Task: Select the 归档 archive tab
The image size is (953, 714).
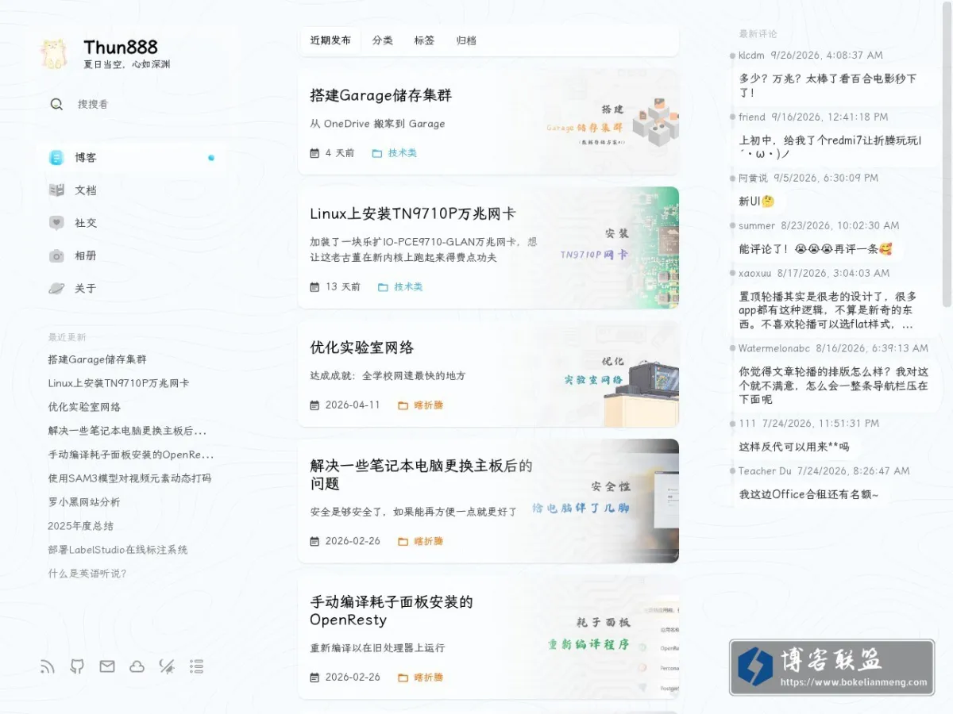Action: [466, 40]
